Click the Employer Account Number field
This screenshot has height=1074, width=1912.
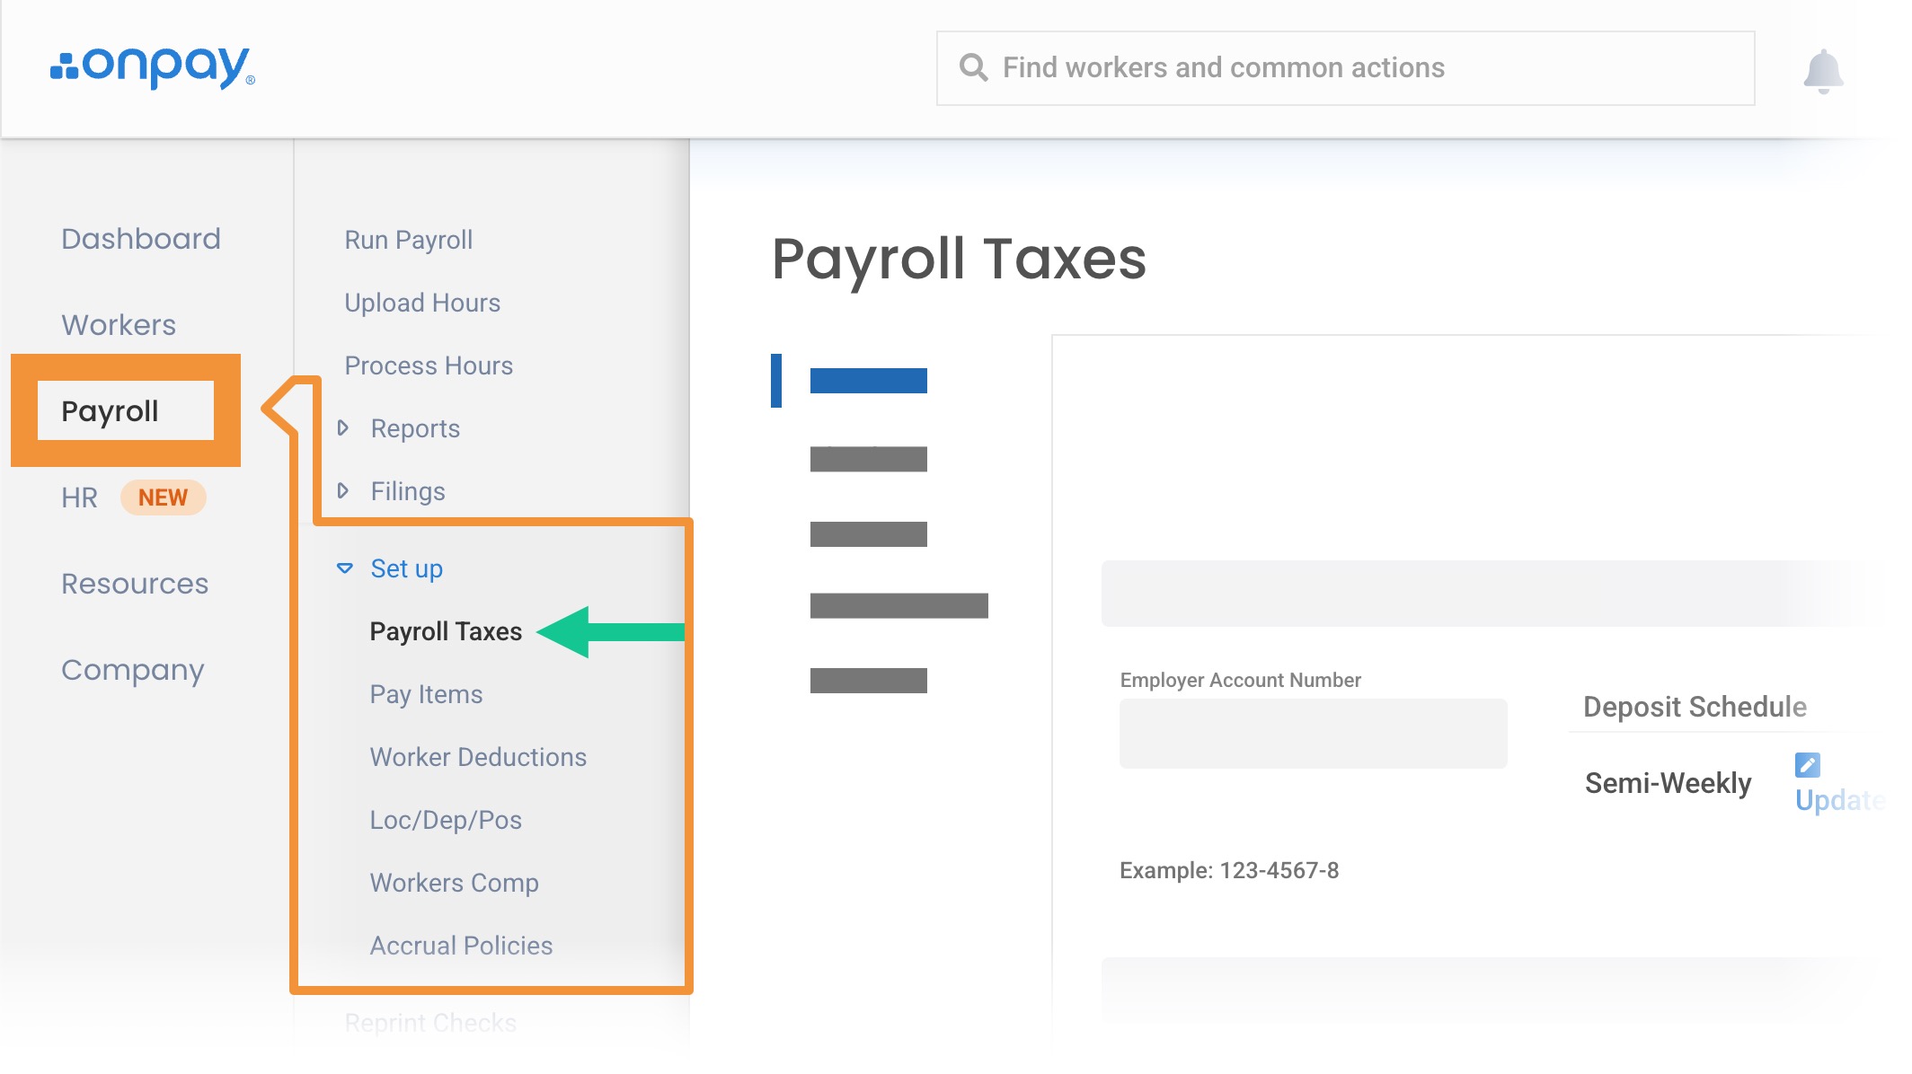click(x=1313, y=734)
